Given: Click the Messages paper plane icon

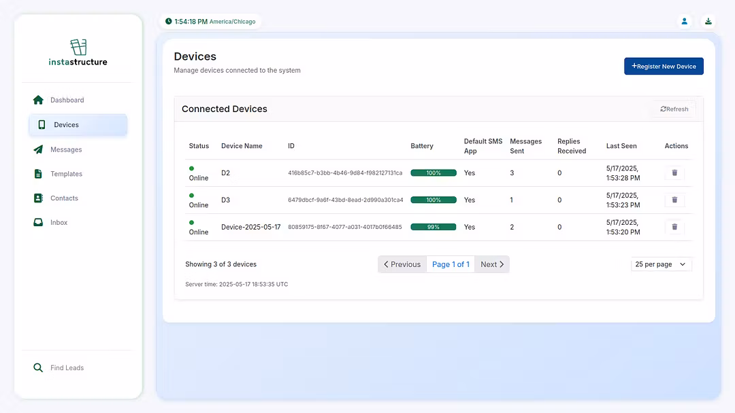Looking at the screenshot, I should 38,149.
